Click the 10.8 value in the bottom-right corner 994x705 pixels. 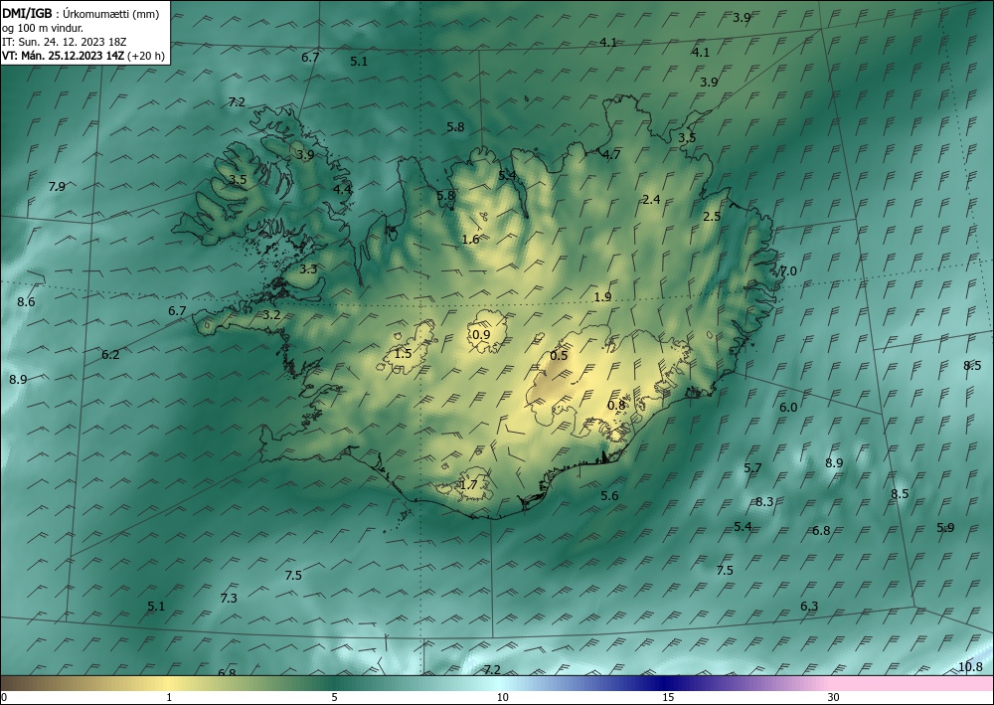pos(970,667)
